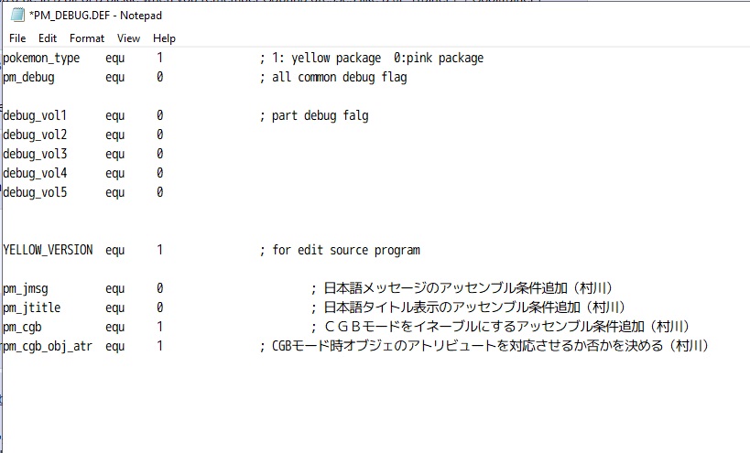Open the View menu
The image size is (750, 453).
(x=128, y=38)
